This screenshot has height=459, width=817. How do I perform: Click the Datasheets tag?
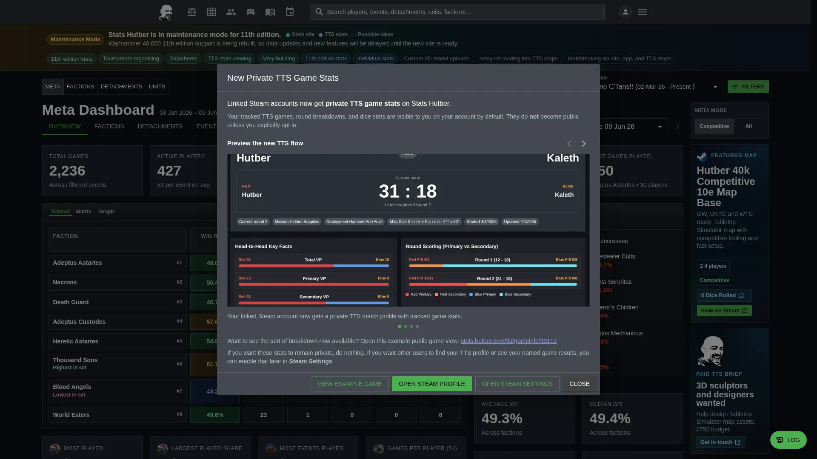click(183, 59)
